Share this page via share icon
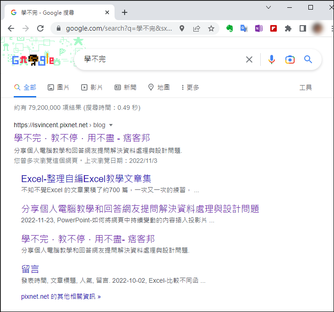The width and height of the screenshot is (334, 312). (197, 28)
